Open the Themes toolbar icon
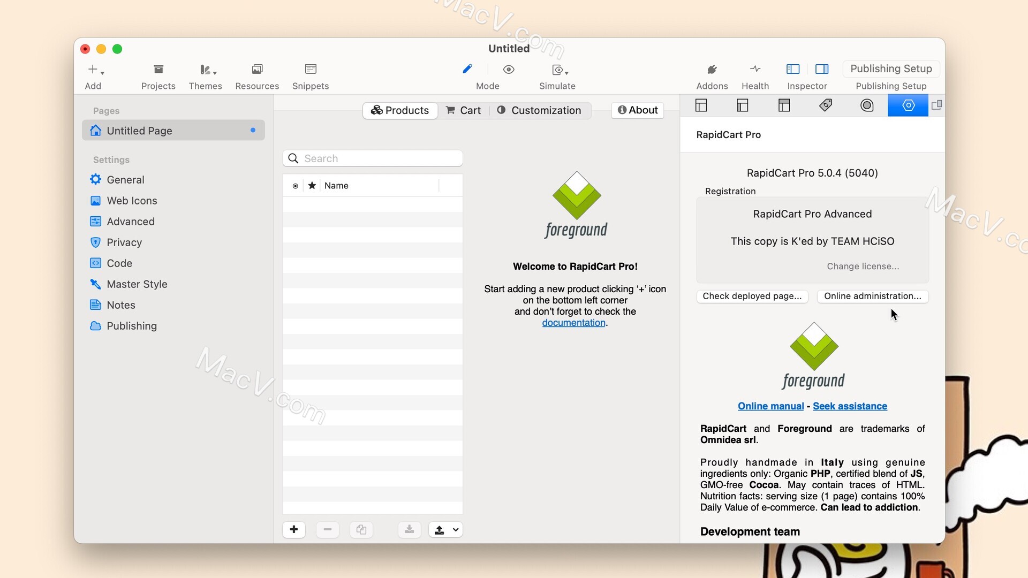This screenshot has width=1028, height=578. [x=205, y=70]
